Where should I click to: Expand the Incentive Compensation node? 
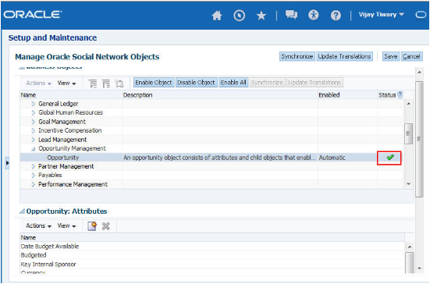click(x=34, y=130)
